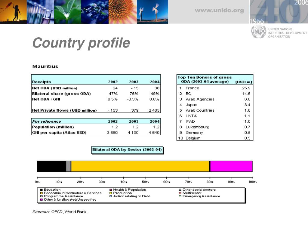
Task: Select the Bilateral ODA by Sector title box
Action: point(127,150)
